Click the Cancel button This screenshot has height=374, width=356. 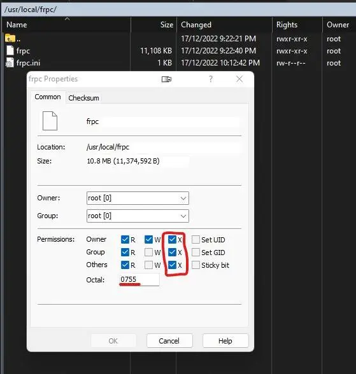pos(169,341)
